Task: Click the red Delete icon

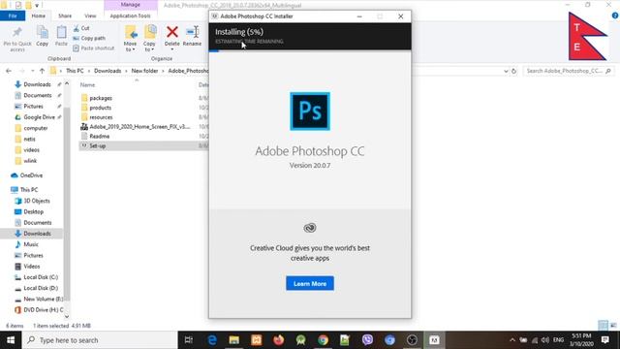Action: point(172,32)
